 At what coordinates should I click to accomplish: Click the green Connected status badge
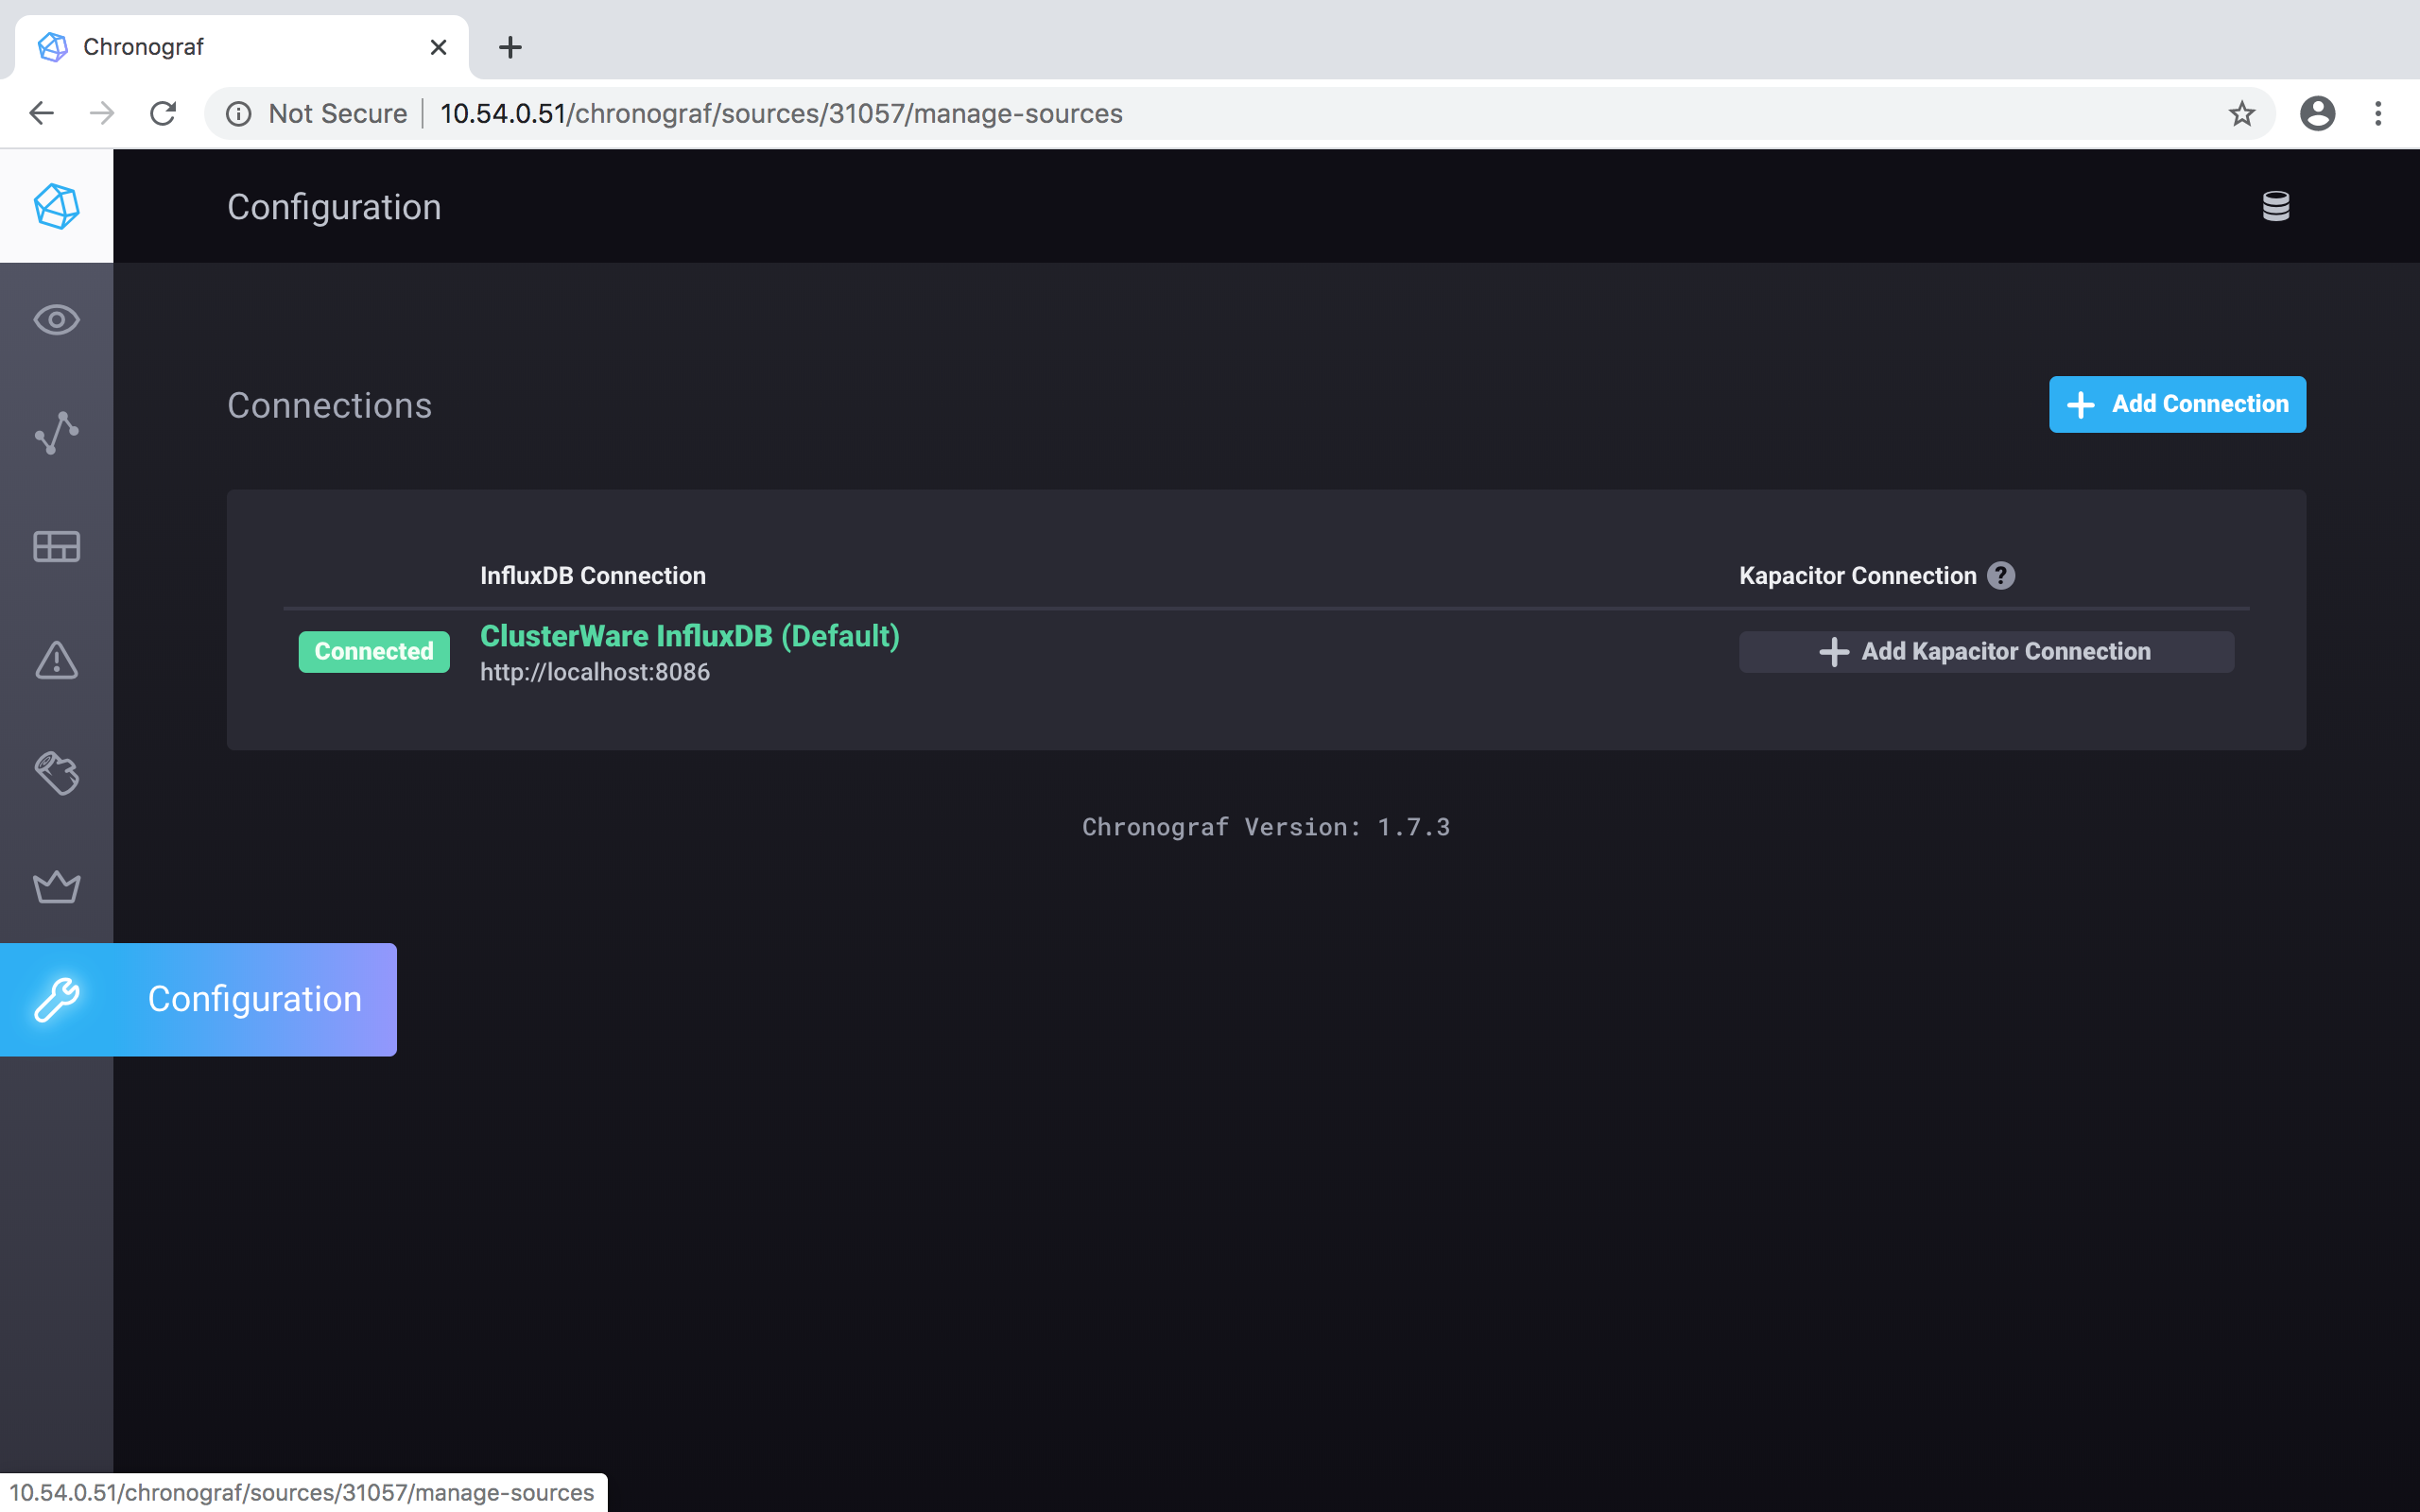click(x=374, y=651)
